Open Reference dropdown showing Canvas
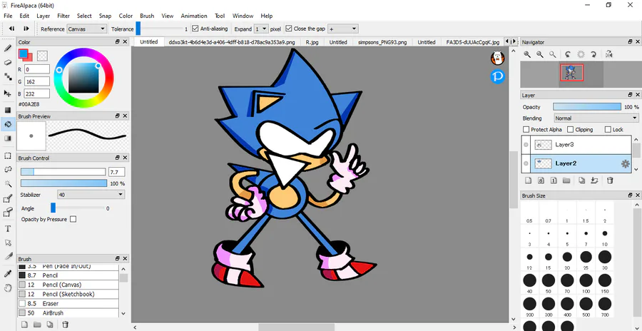This screenshot has width=642, height=331. (x=86, y=29)
